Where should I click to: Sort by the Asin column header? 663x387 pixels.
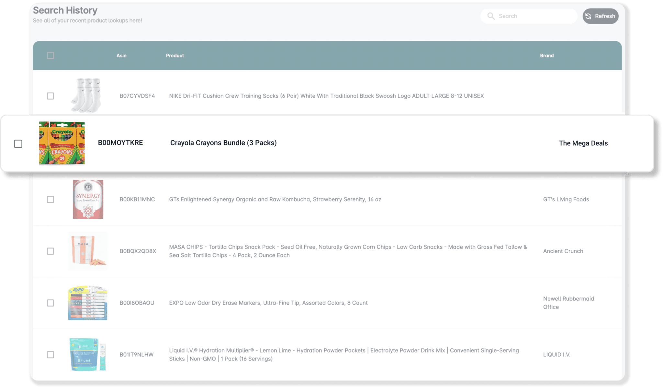121,56
